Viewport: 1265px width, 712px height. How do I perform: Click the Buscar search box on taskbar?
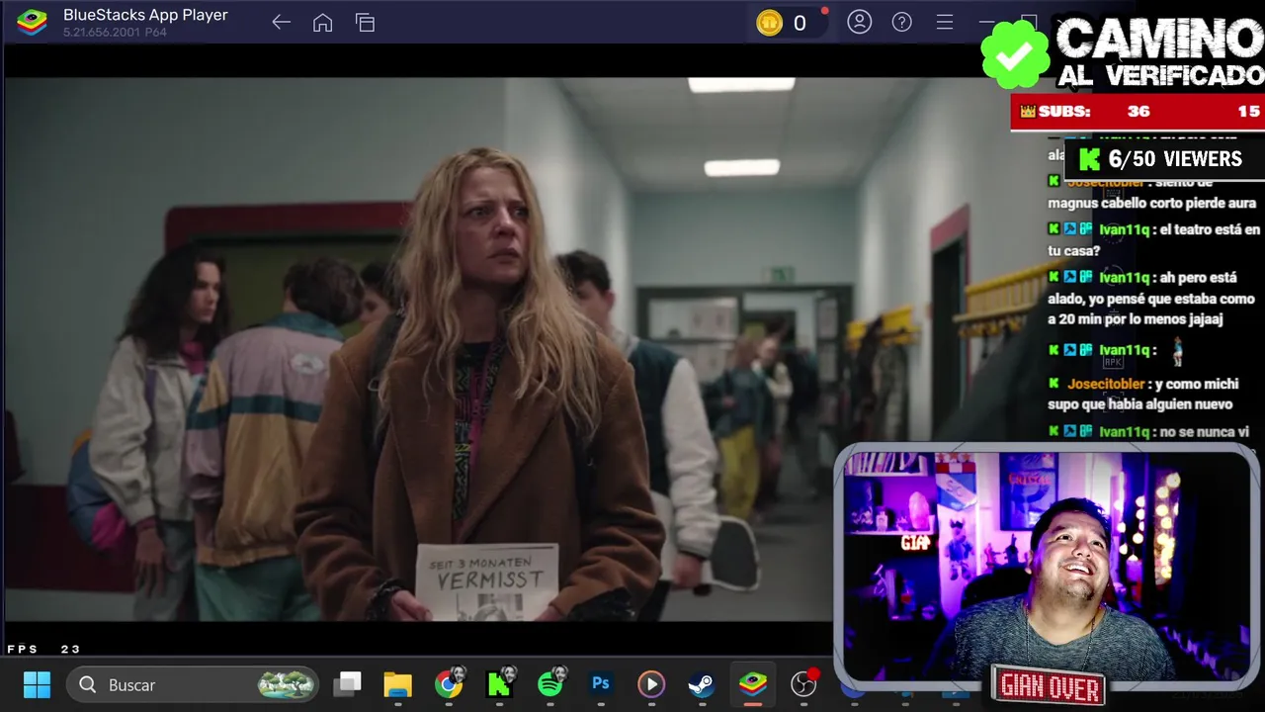(193, 684)
